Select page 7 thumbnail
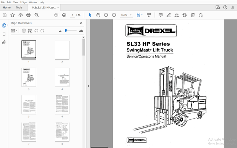Viewport: 237px width, 148px height. click(29, 132)
